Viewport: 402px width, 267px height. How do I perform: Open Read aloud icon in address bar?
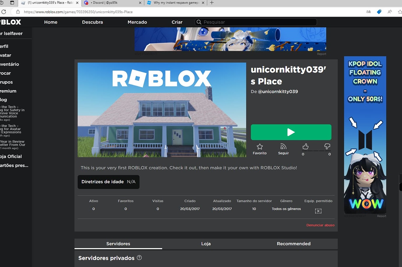click(x=390, y=12)
